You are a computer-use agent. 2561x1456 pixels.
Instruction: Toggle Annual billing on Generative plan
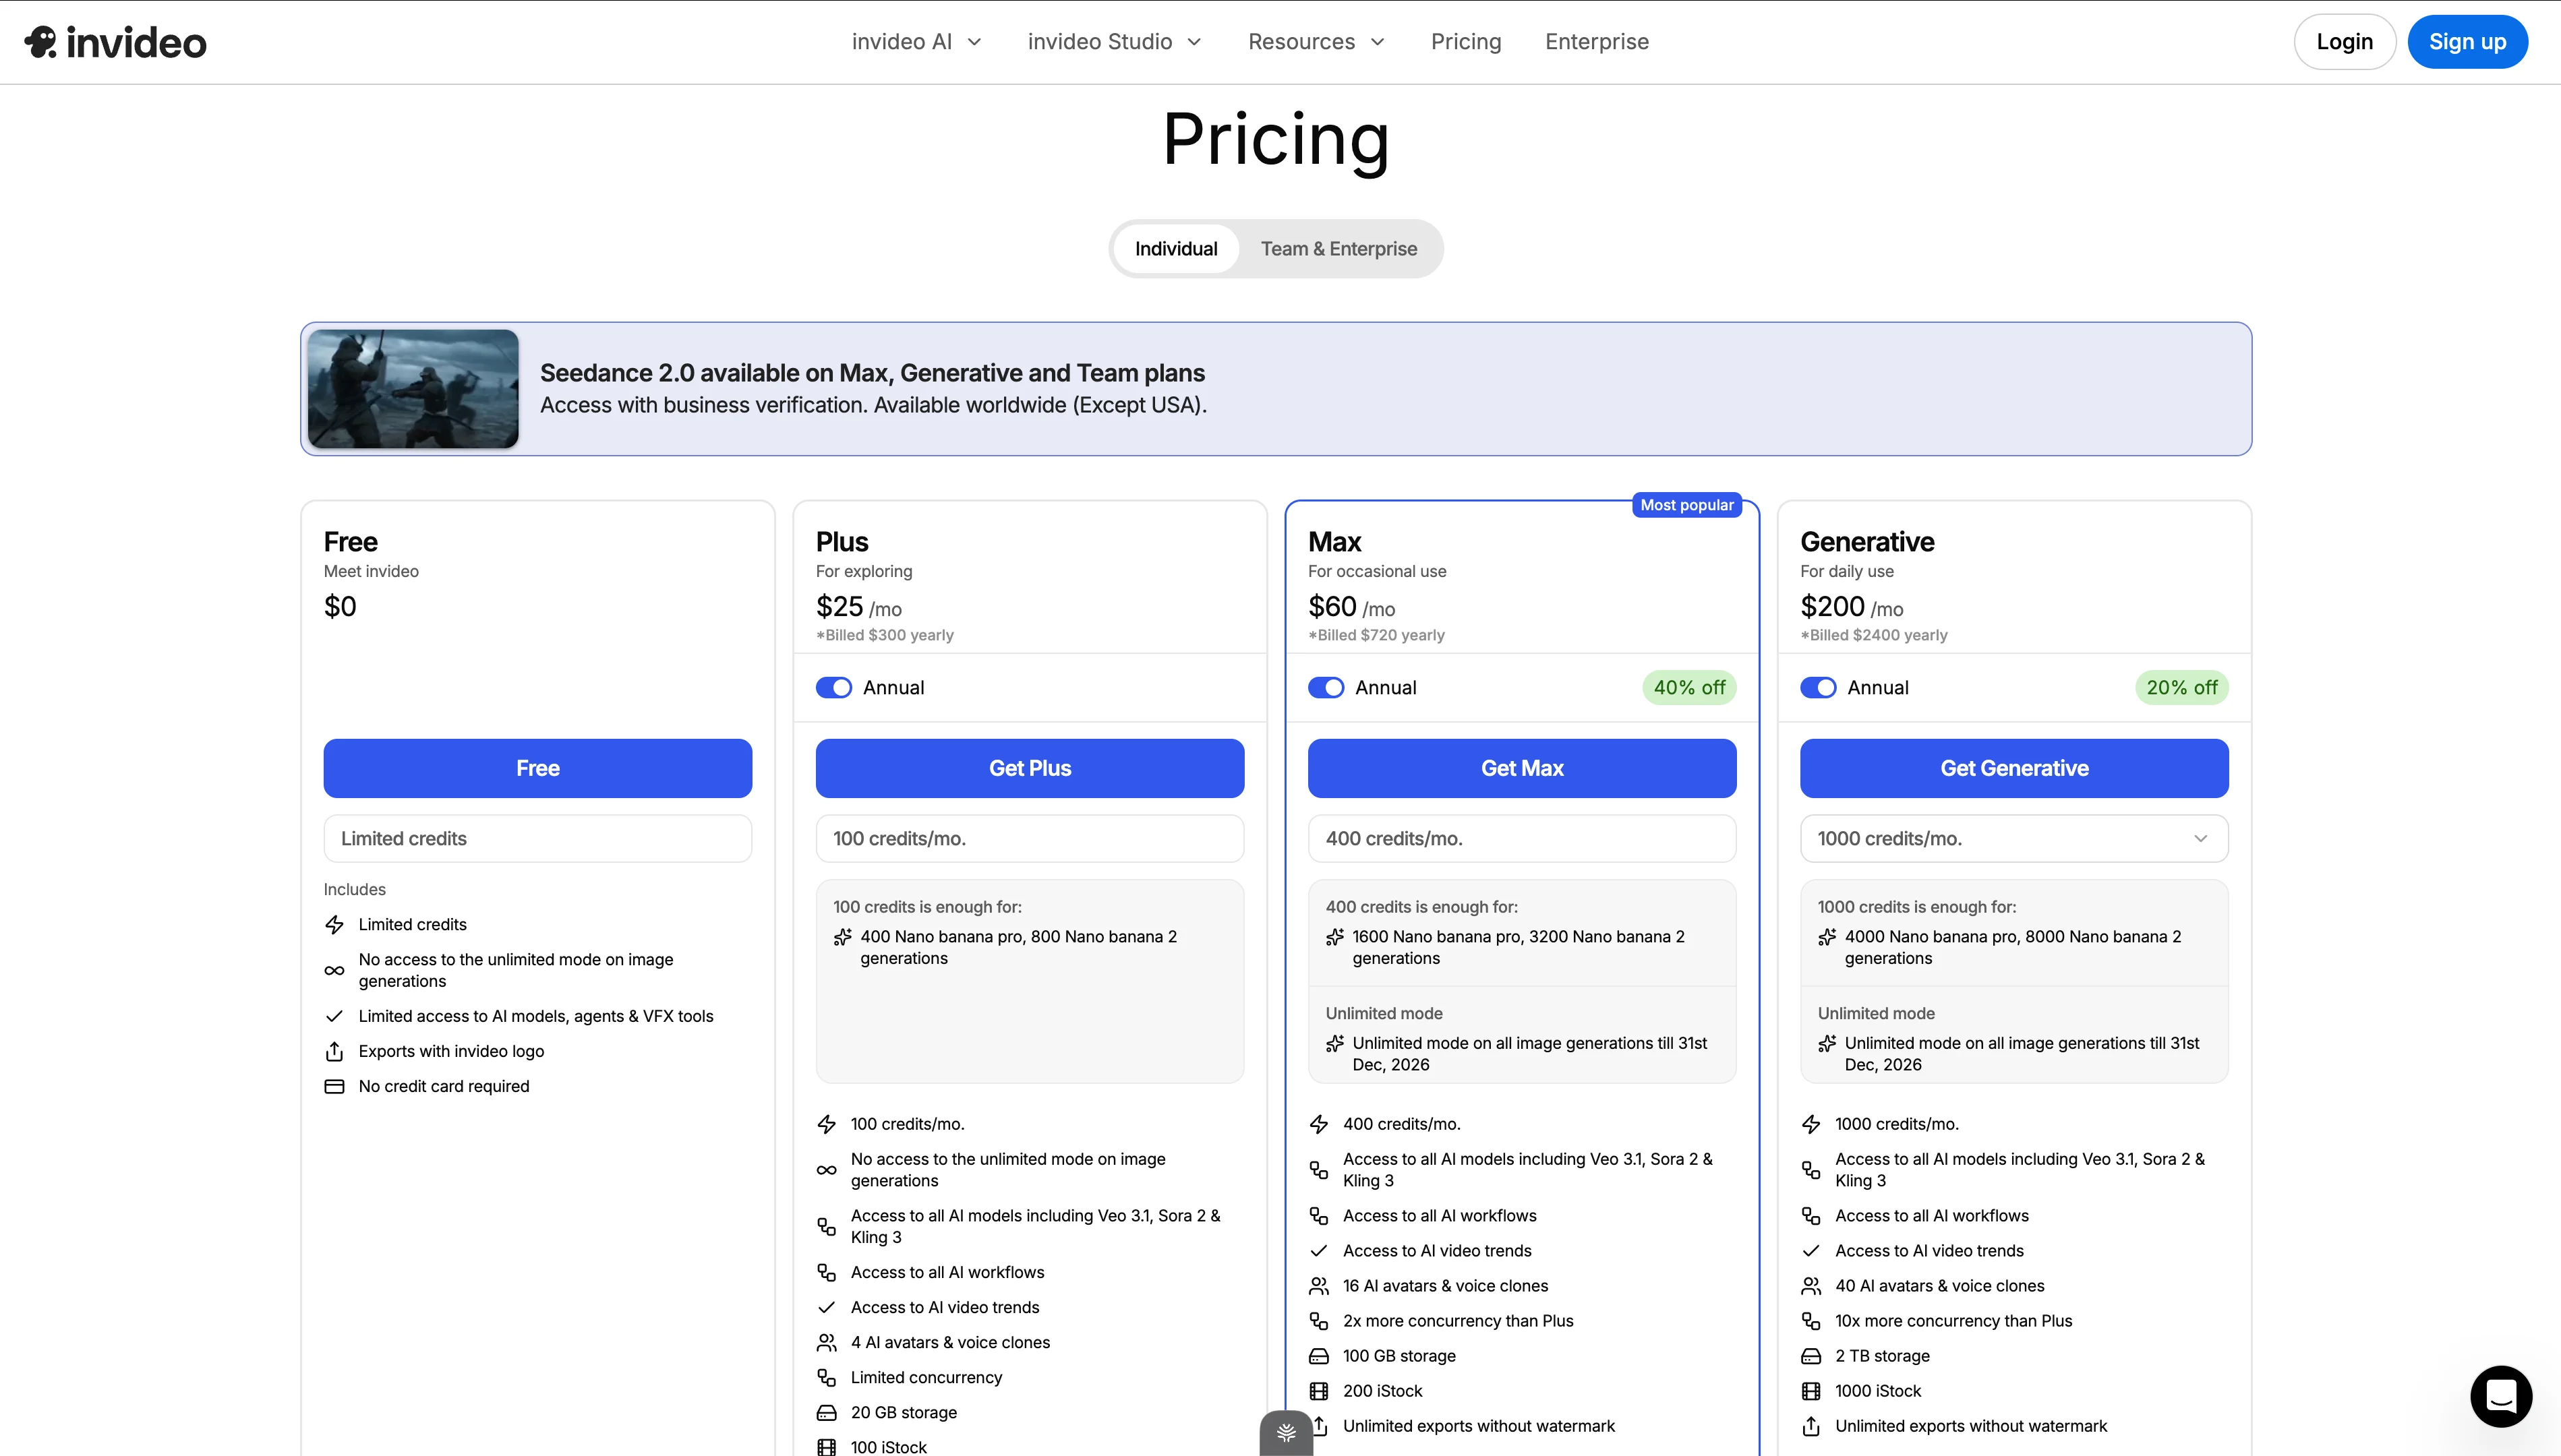pyautogui.click(x=1818, y=687)
